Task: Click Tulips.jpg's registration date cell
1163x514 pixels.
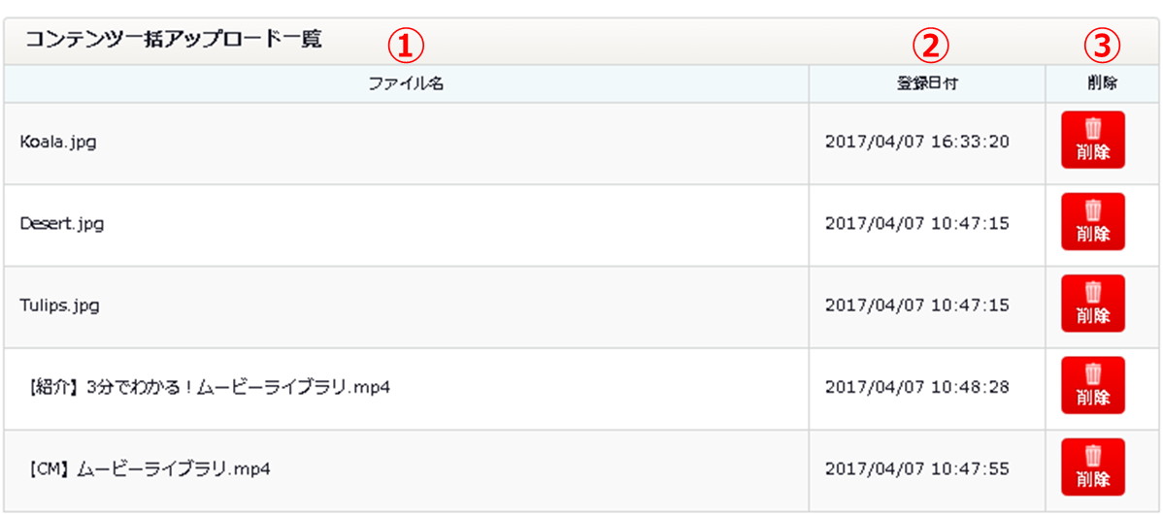Action: point(916,305)
